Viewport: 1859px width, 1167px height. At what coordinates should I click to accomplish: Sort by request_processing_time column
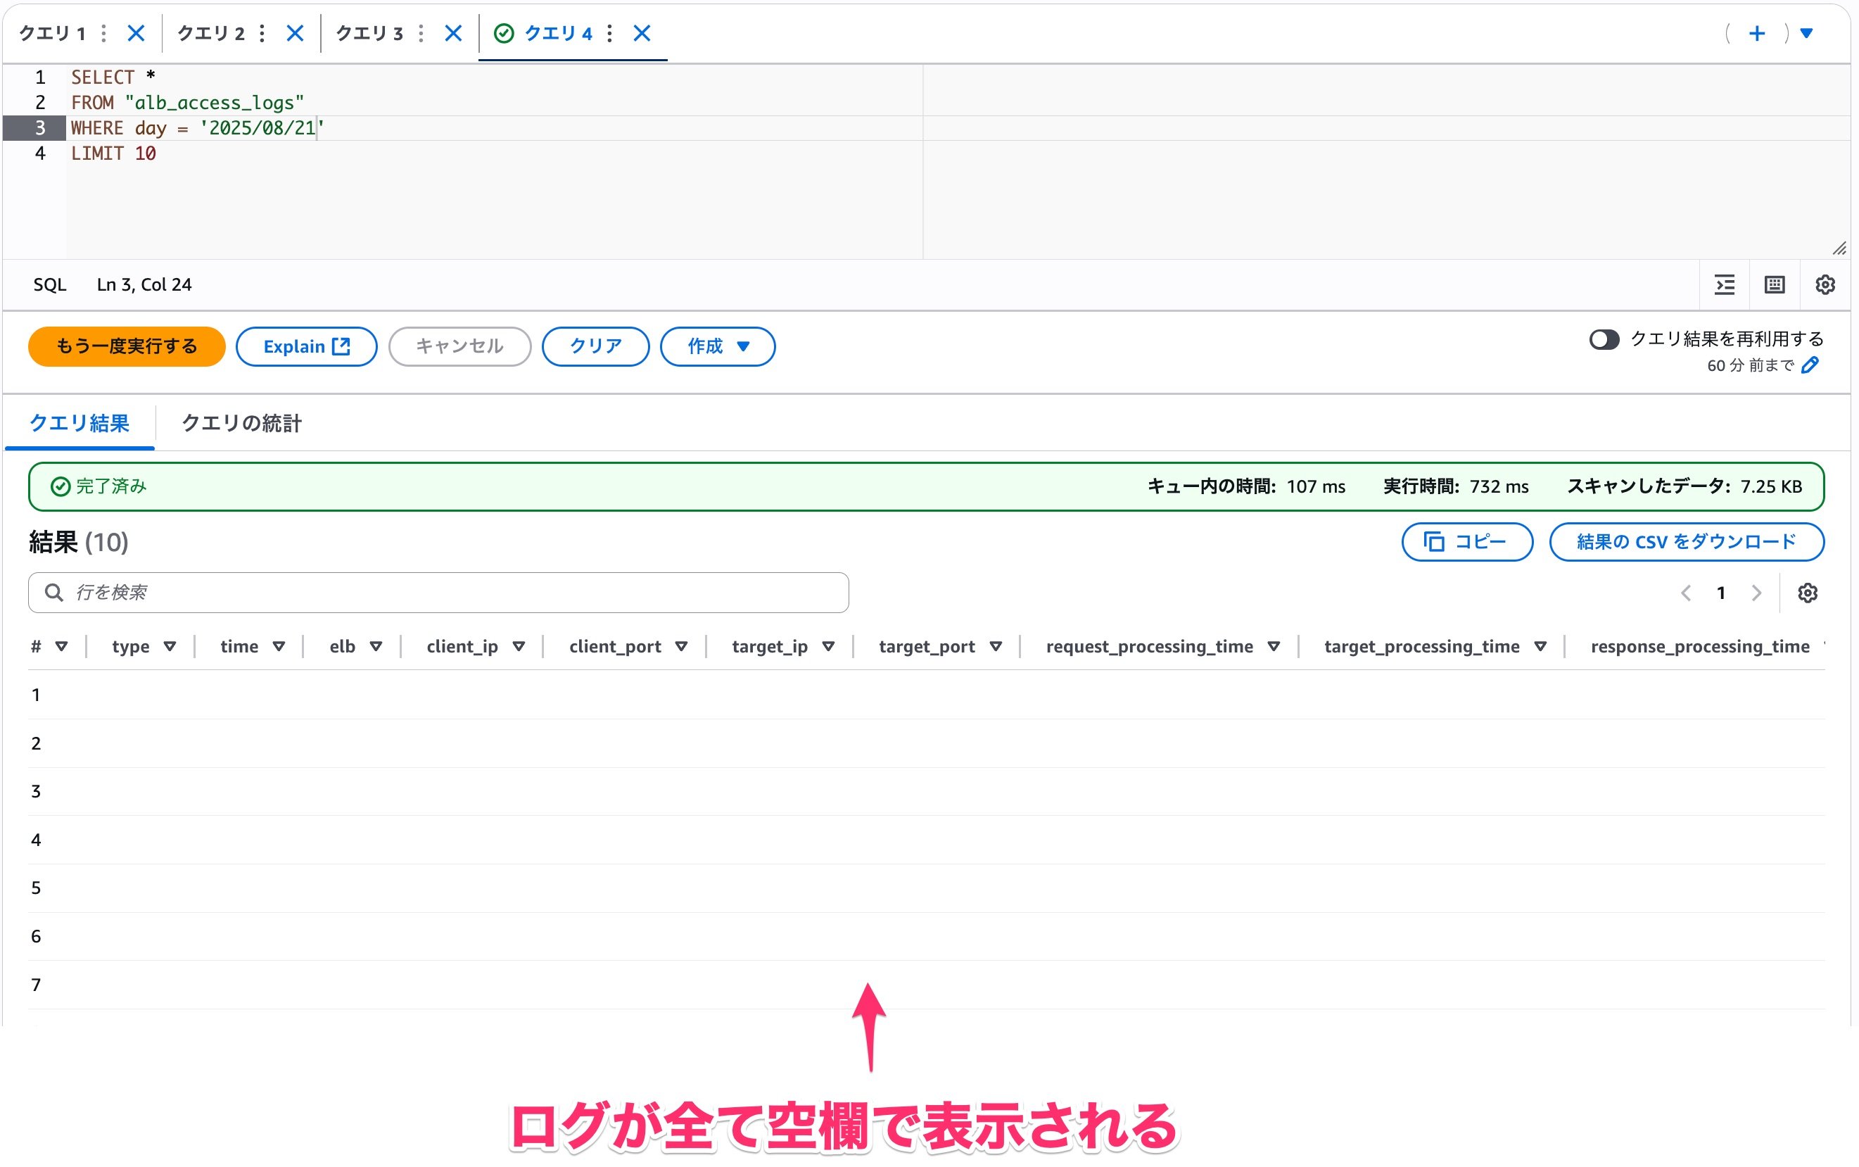click(1274, 647)
